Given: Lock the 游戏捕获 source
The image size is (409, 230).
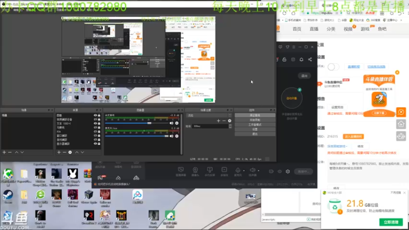Looking at the screenshot, I should [99, 140].
